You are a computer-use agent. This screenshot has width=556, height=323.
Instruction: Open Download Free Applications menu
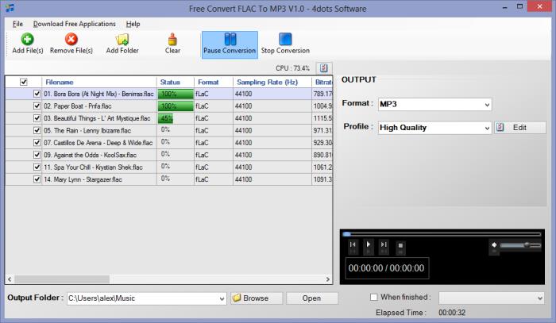75,24
